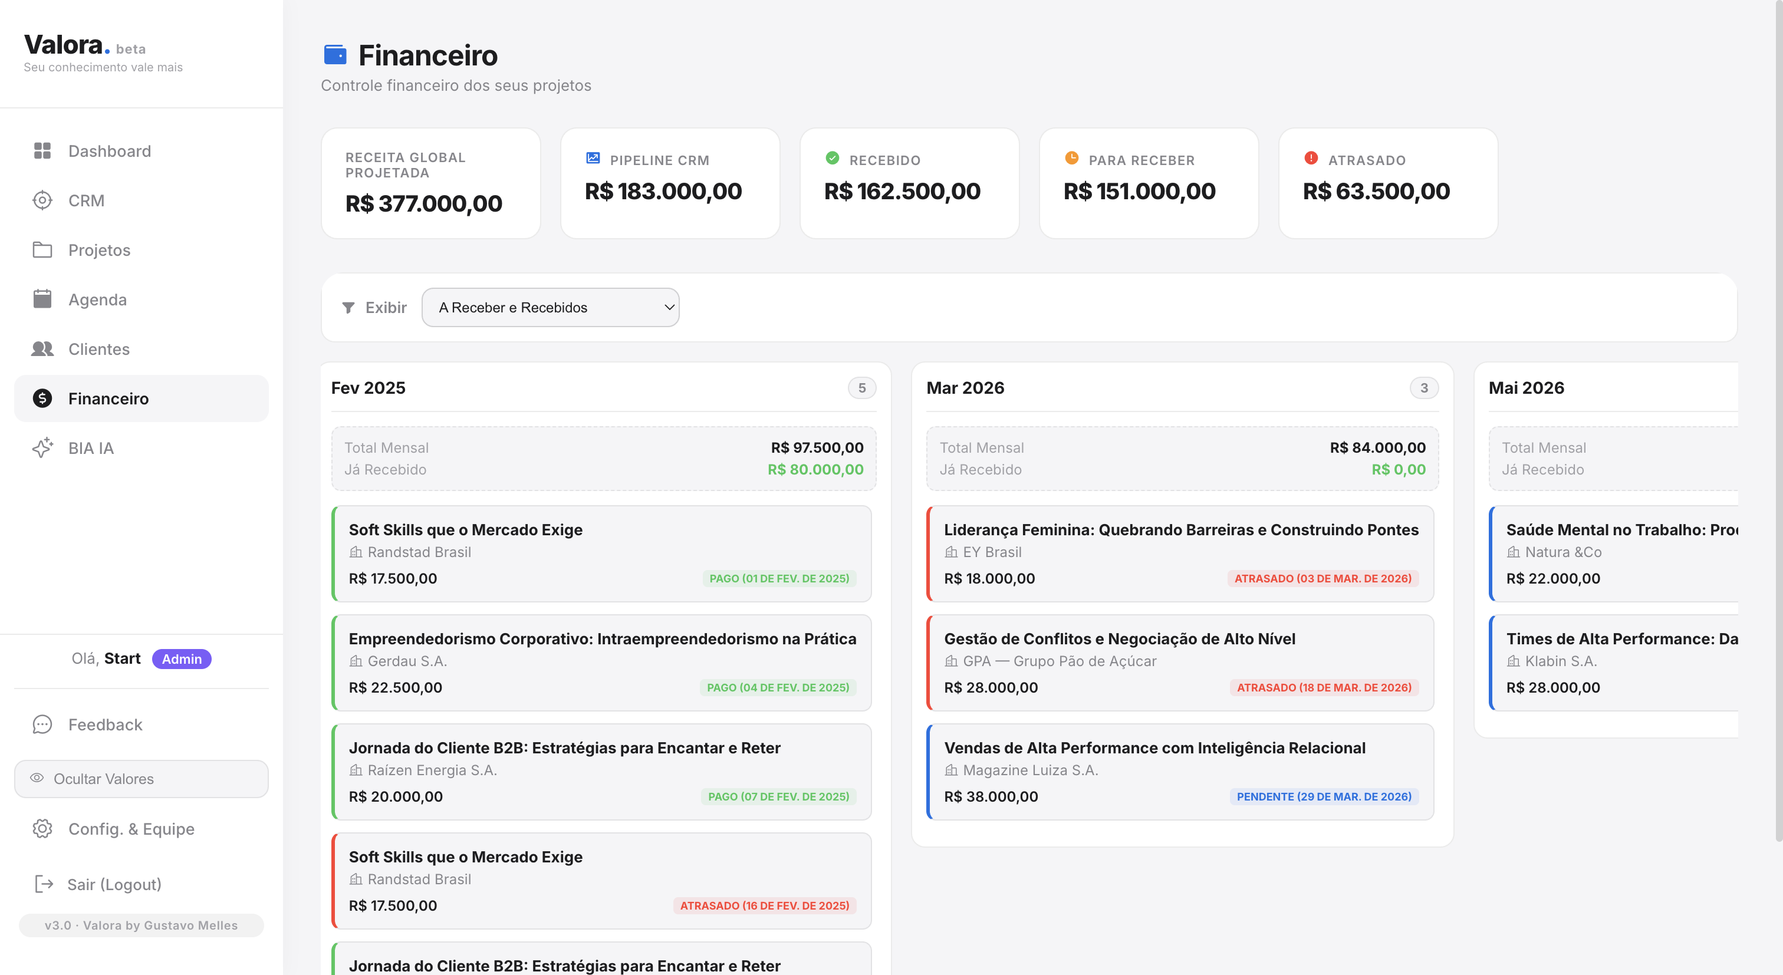Viewport: 1783px width, 975px height.
Task: Click the orange clock icon on Para Receber
Action: coord(1071,159)
